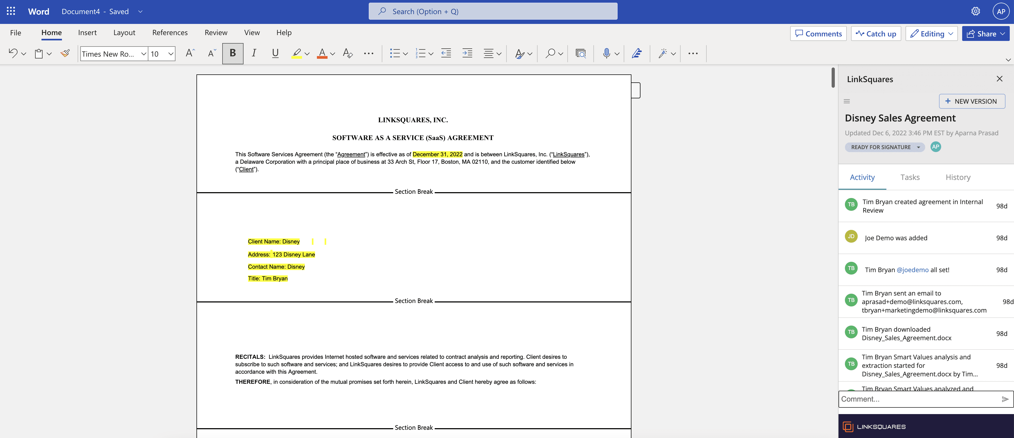Expand paragraph alignment dropdown
The image size is (1014, 438).
pyautogui.click(x=499, y=54)
